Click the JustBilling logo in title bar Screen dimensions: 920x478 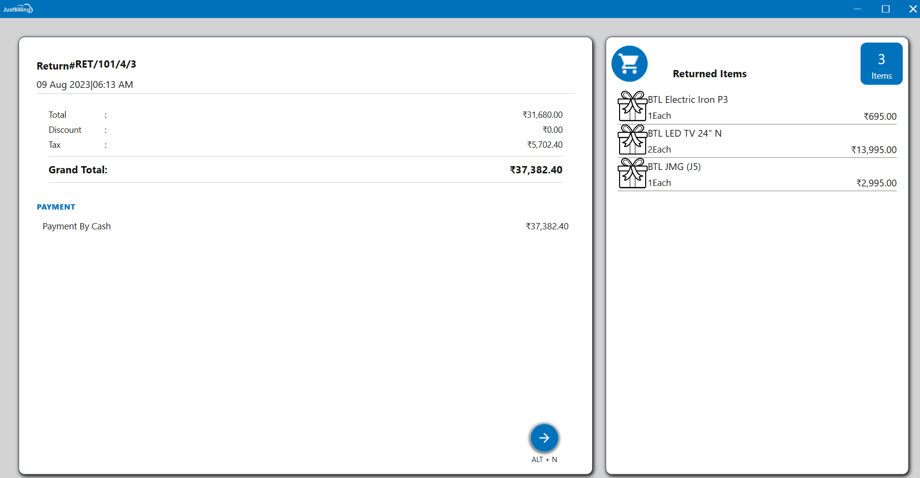coord(18,9)
